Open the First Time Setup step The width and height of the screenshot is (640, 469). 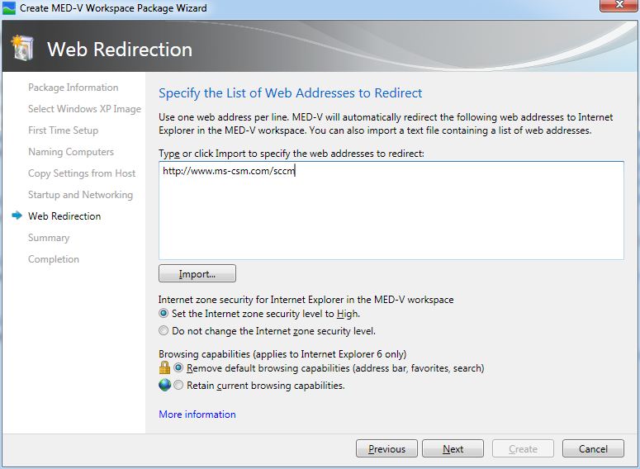point(63,130)
